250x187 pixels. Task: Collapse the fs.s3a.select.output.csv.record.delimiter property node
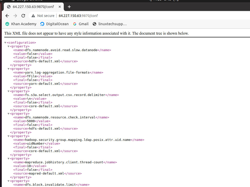click(x=8, y=91)
